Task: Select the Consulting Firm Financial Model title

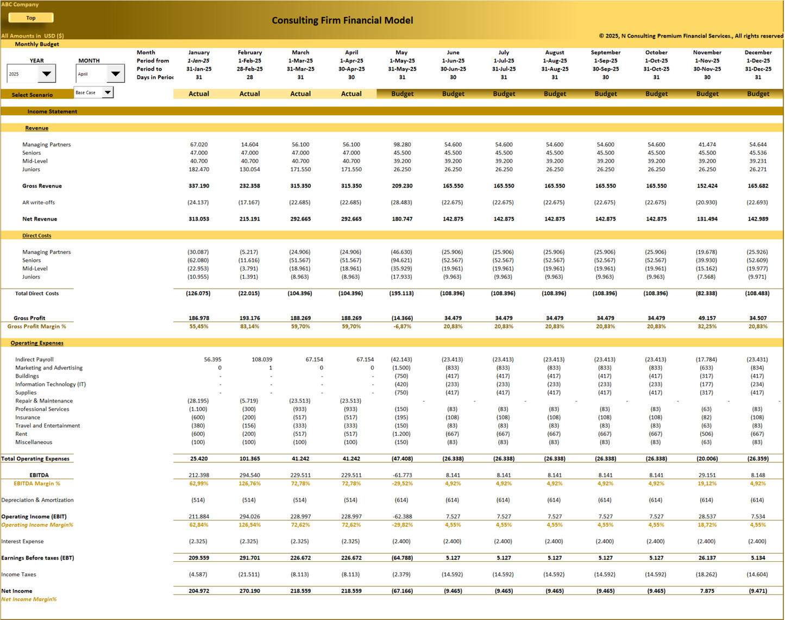Action: (x=342, y=21)
